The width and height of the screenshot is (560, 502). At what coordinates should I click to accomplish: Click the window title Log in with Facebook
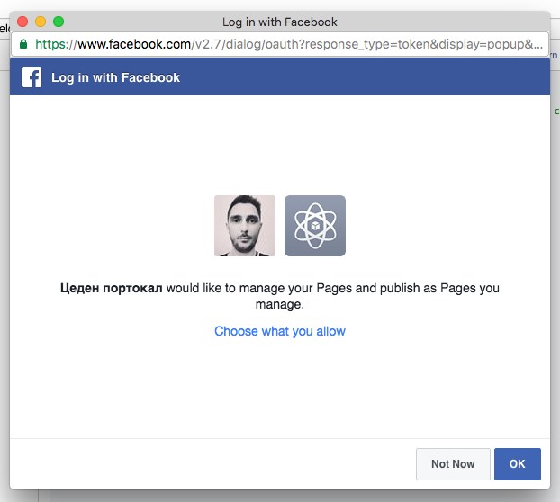tap(280, 22)
